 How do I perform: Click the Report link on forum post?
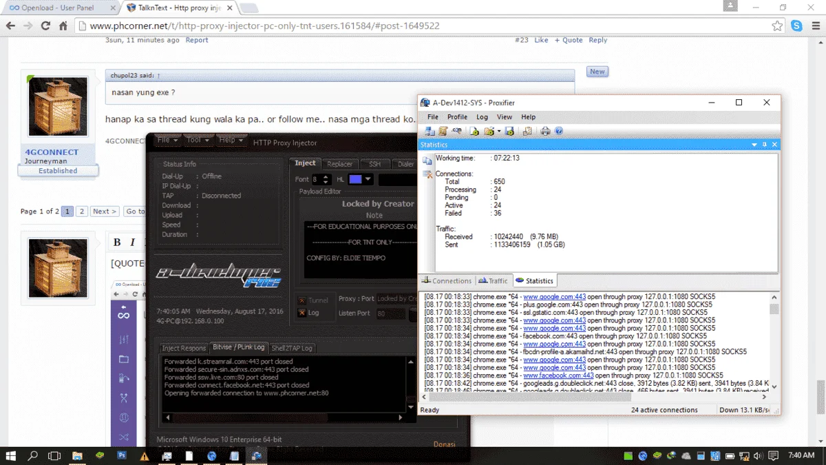click(197, 40)
